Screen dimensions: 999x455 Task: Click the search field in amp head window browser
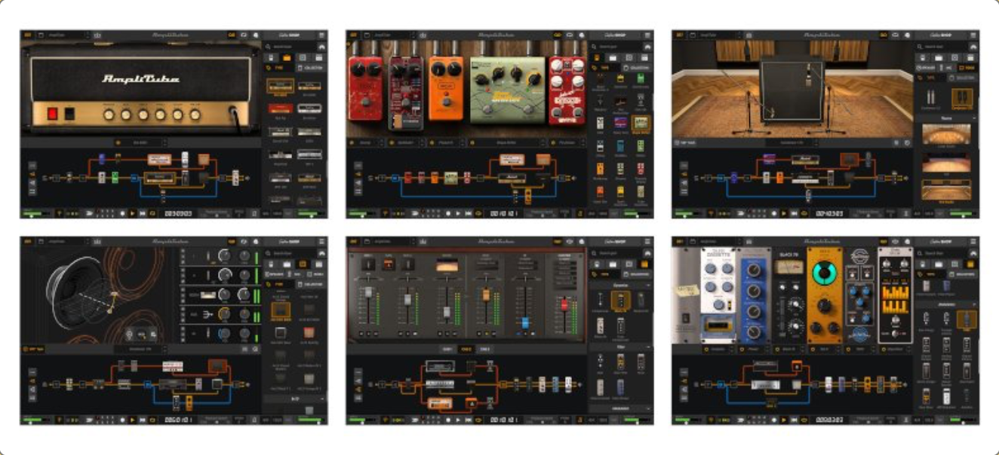point(289,47)
